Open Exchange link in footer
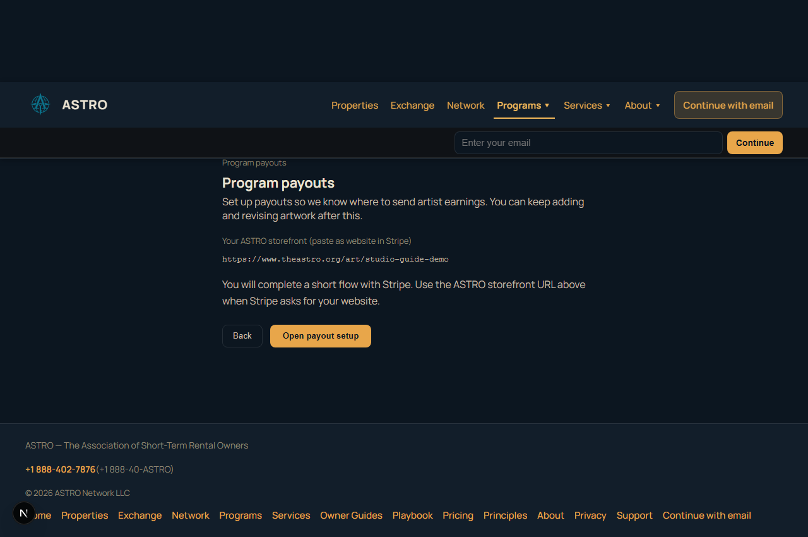This screenshot has height=537, width=808. point(140,516)
